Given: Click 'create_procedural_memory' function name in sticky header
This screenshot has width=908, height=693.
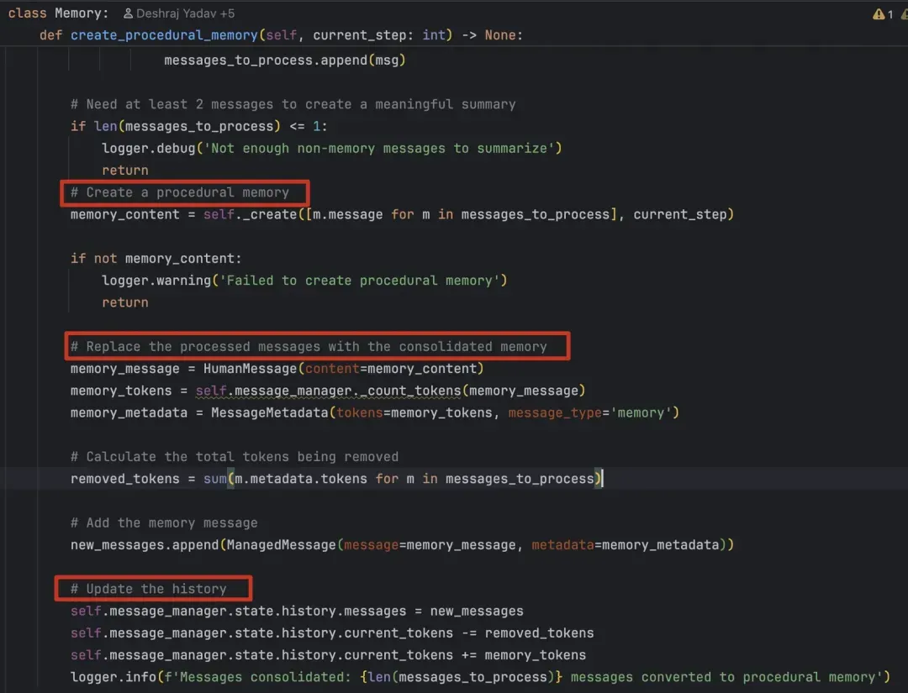Looking at the screenshot, I should [164, 35].
